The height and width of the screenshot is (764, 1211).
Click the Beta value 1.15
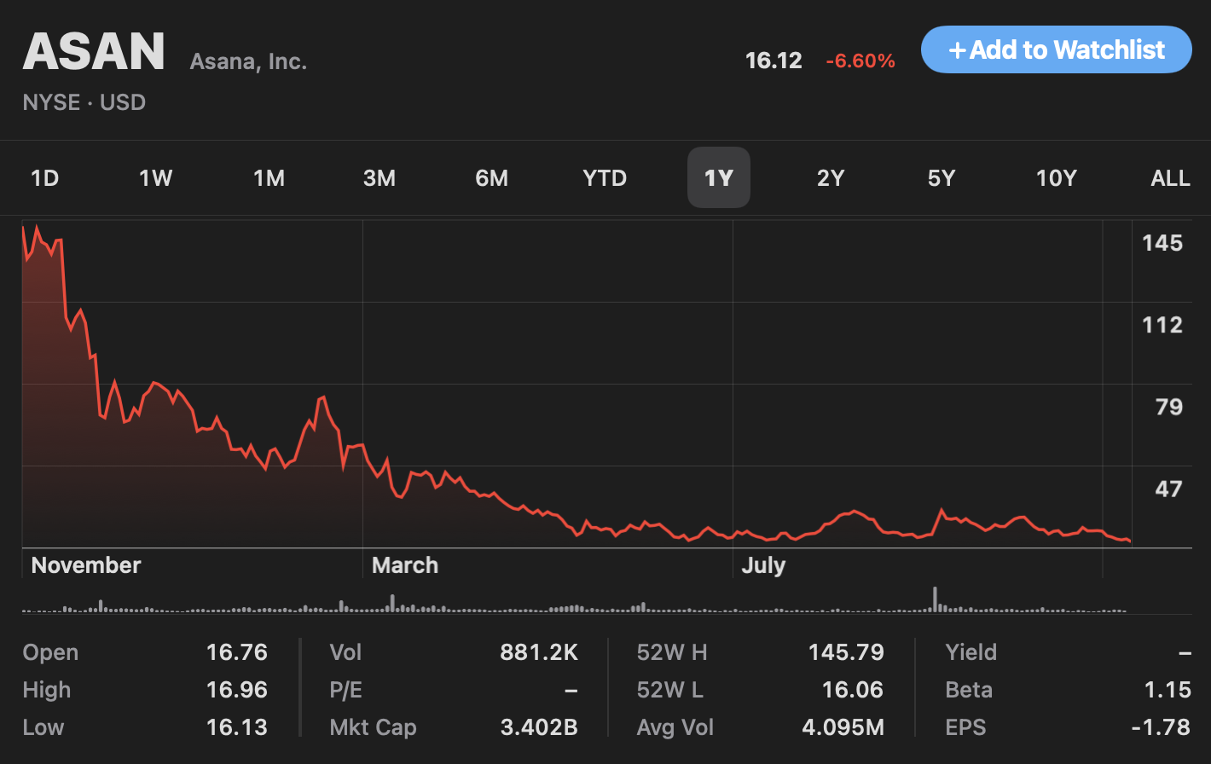click(1168, 690)
